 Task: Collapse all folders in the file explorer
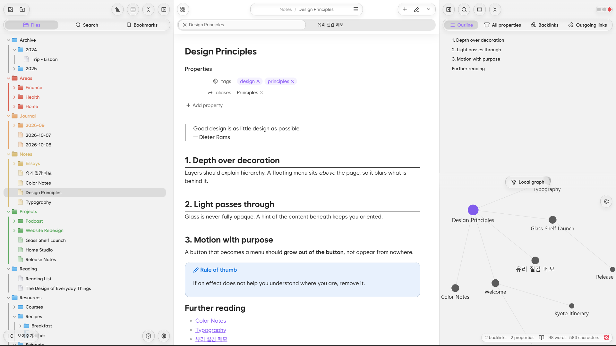(x=149, y=10)
